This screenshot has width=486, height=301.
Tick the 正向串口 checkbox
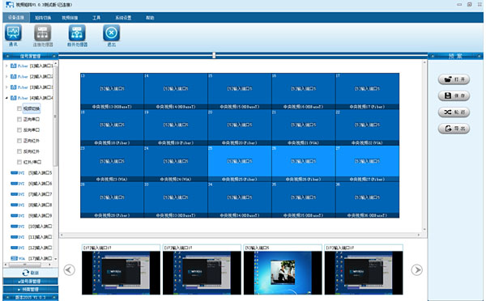coord(19,119)
